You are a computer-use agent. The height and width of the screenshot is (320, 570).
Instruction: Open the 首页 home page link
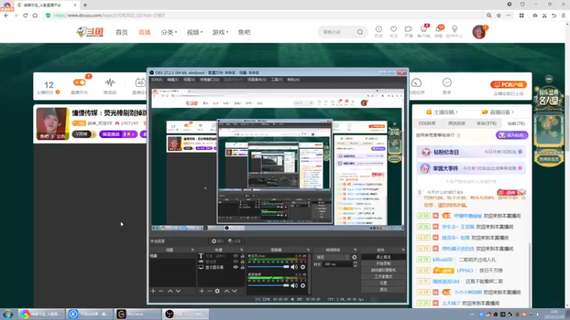pos(122,32)
